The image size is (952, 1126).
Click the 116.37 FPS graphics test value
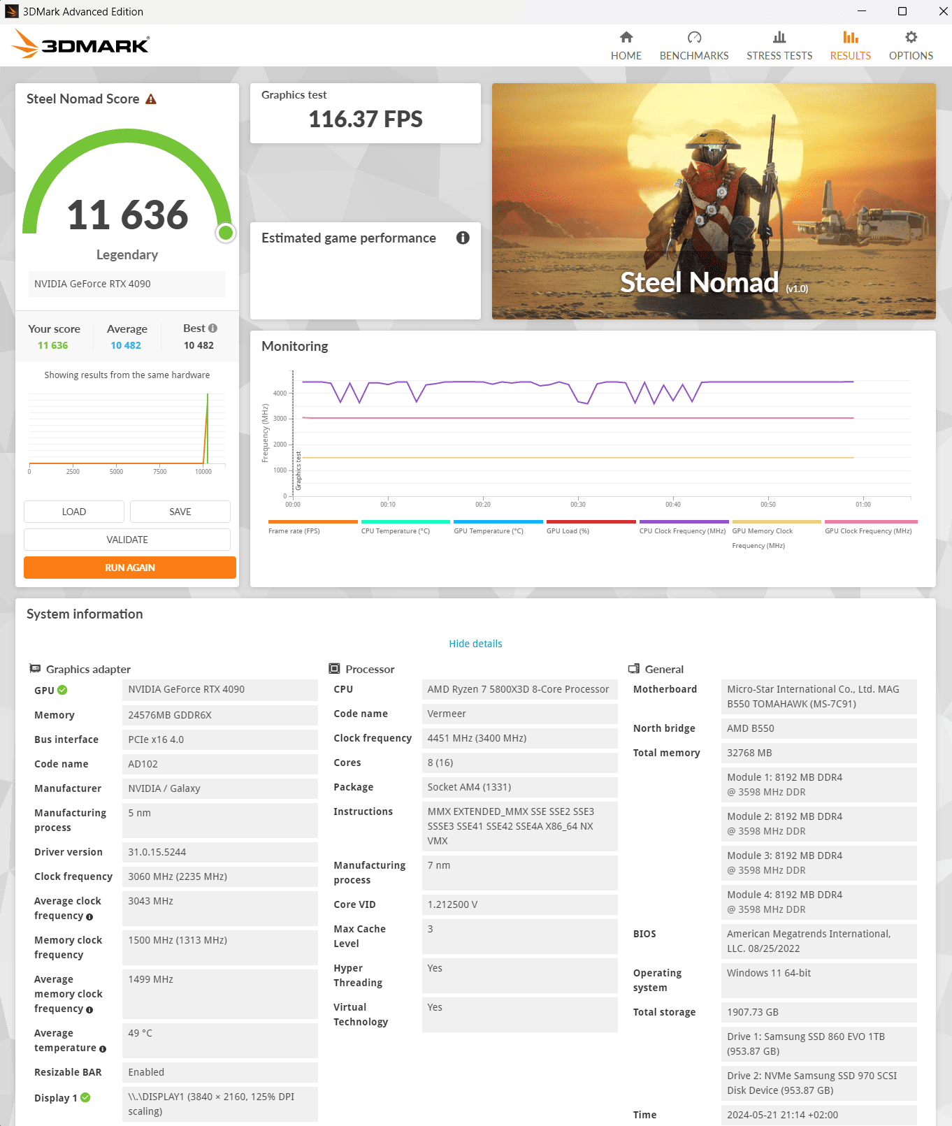click(x=366, y=120)
